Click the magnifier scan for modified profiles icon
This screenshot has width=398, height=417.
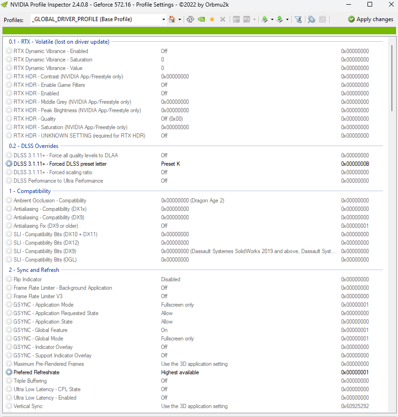[311, 19]
